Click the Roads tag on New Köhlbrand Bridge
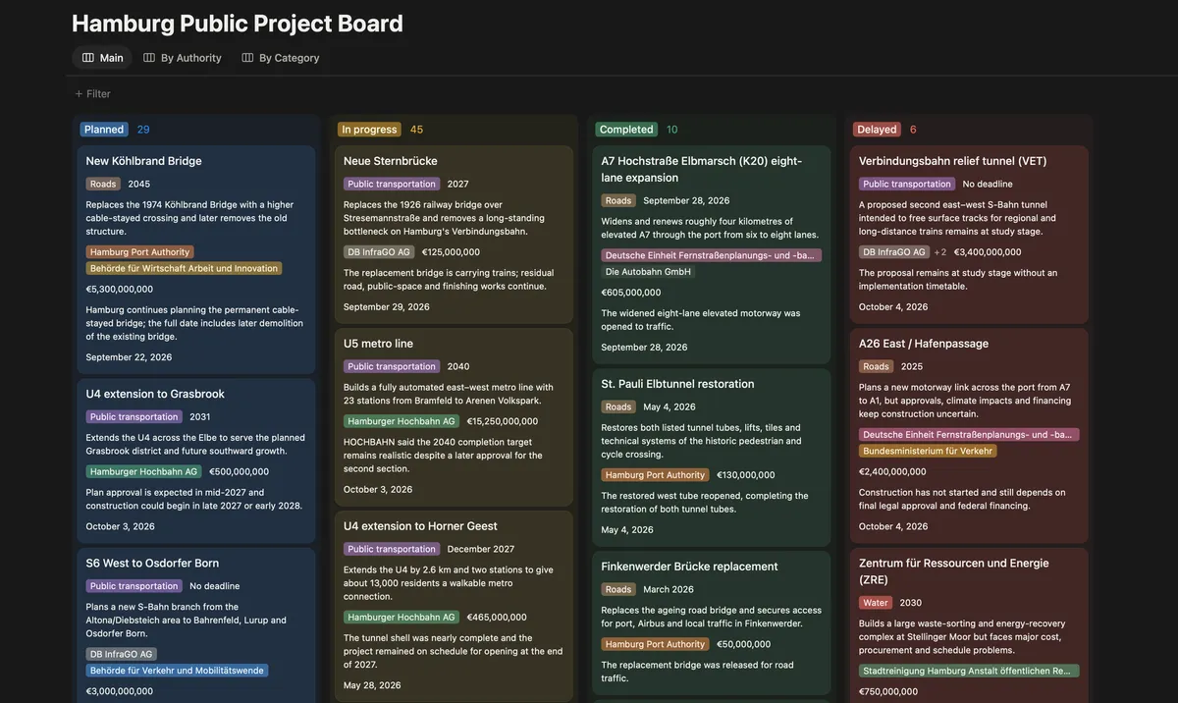The image size is (1178, 703). coord(103,184)
